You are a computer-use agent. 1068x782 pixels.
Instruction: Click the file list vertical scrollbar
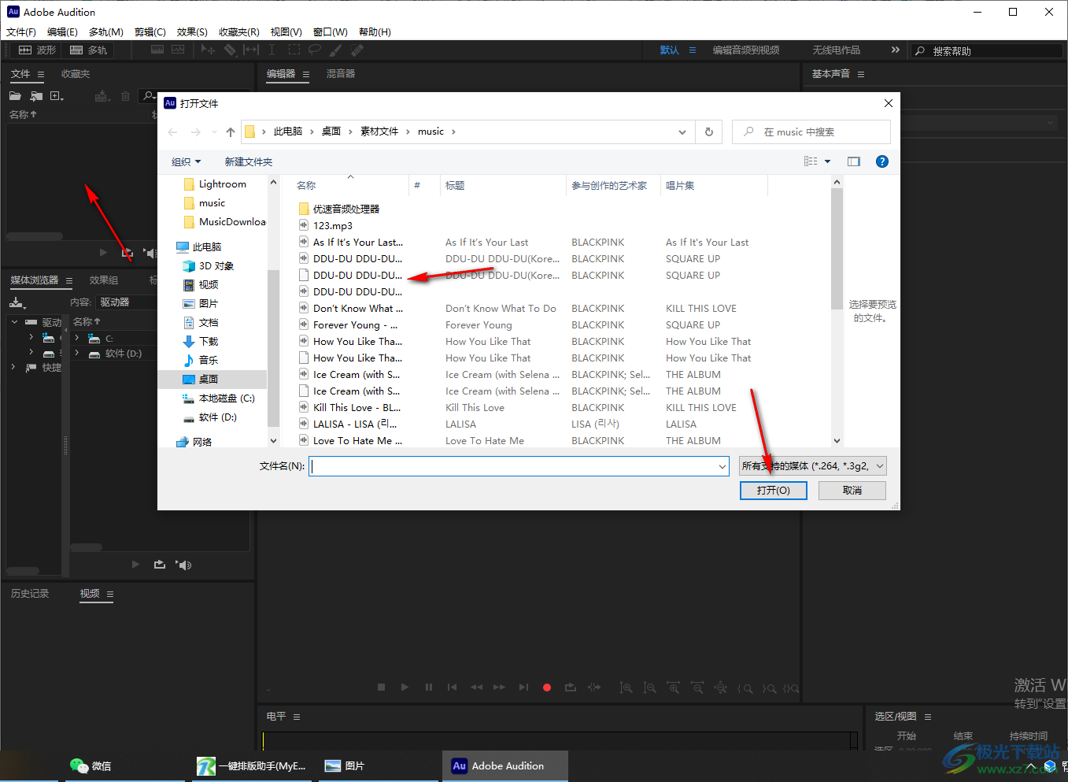[x=837, y=252]
